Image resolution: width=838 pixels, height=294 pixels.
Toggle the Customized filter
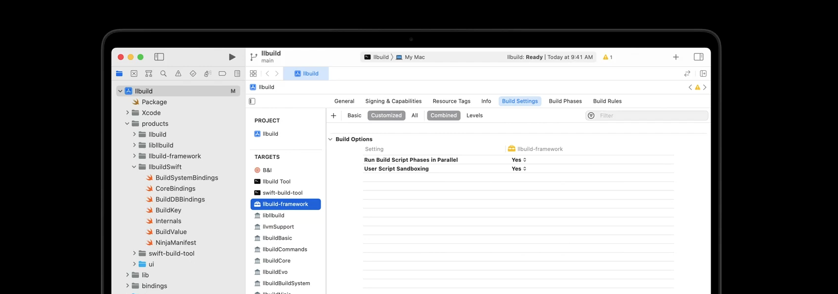[387, 116]
